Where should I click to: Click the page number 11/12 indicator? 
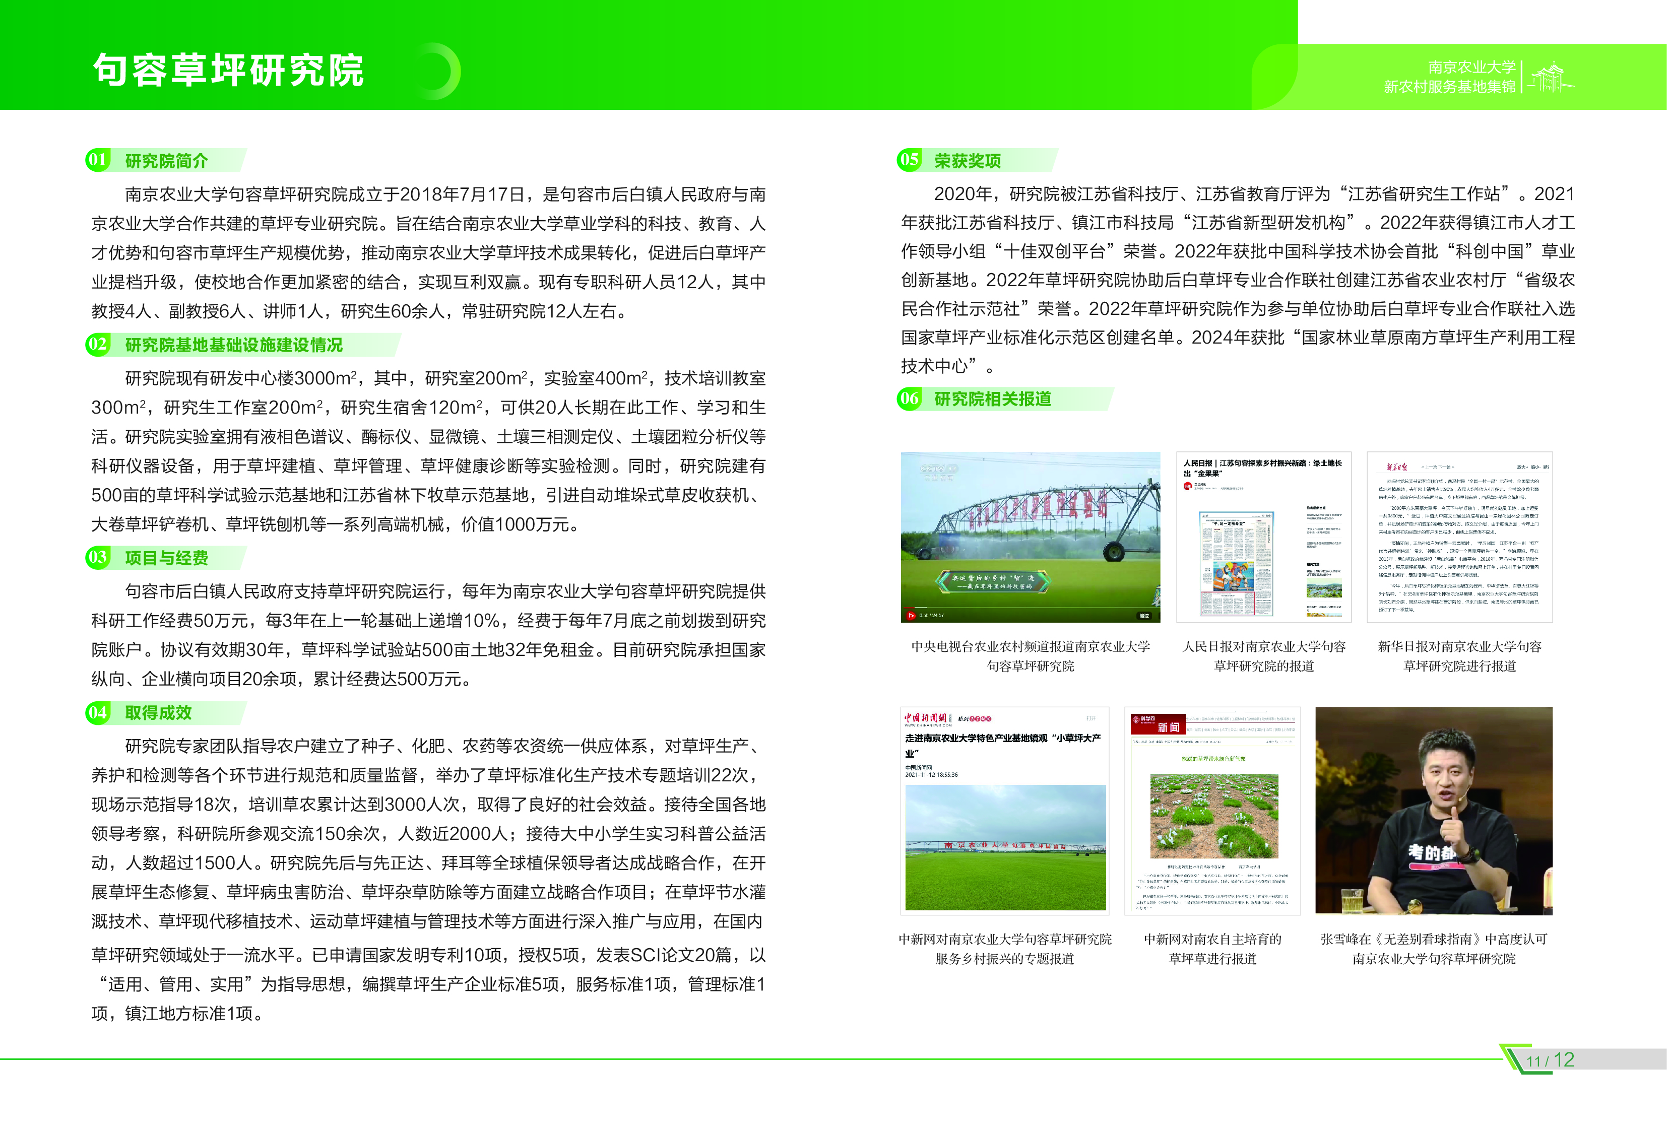1550,1060
